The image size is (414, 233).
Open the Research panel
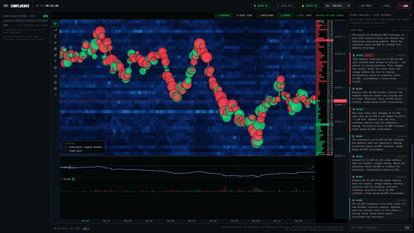click(223, 16)
